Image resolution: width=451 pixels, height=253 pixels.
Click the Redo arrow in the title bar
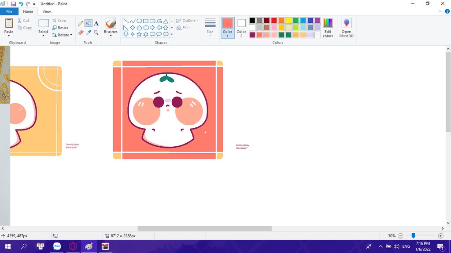coord(28,4)
